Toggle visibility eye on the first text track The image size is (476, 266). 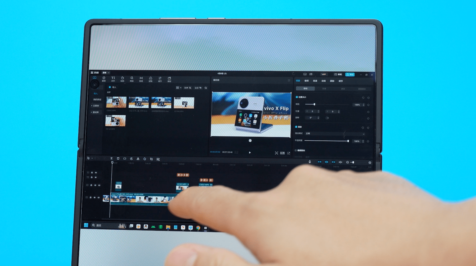click(96, 173)
